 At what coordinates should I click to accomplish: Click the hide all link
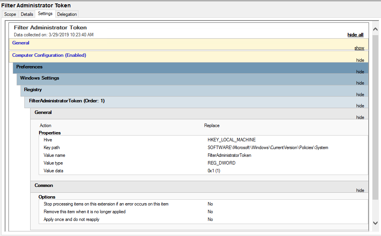(355, 35)
